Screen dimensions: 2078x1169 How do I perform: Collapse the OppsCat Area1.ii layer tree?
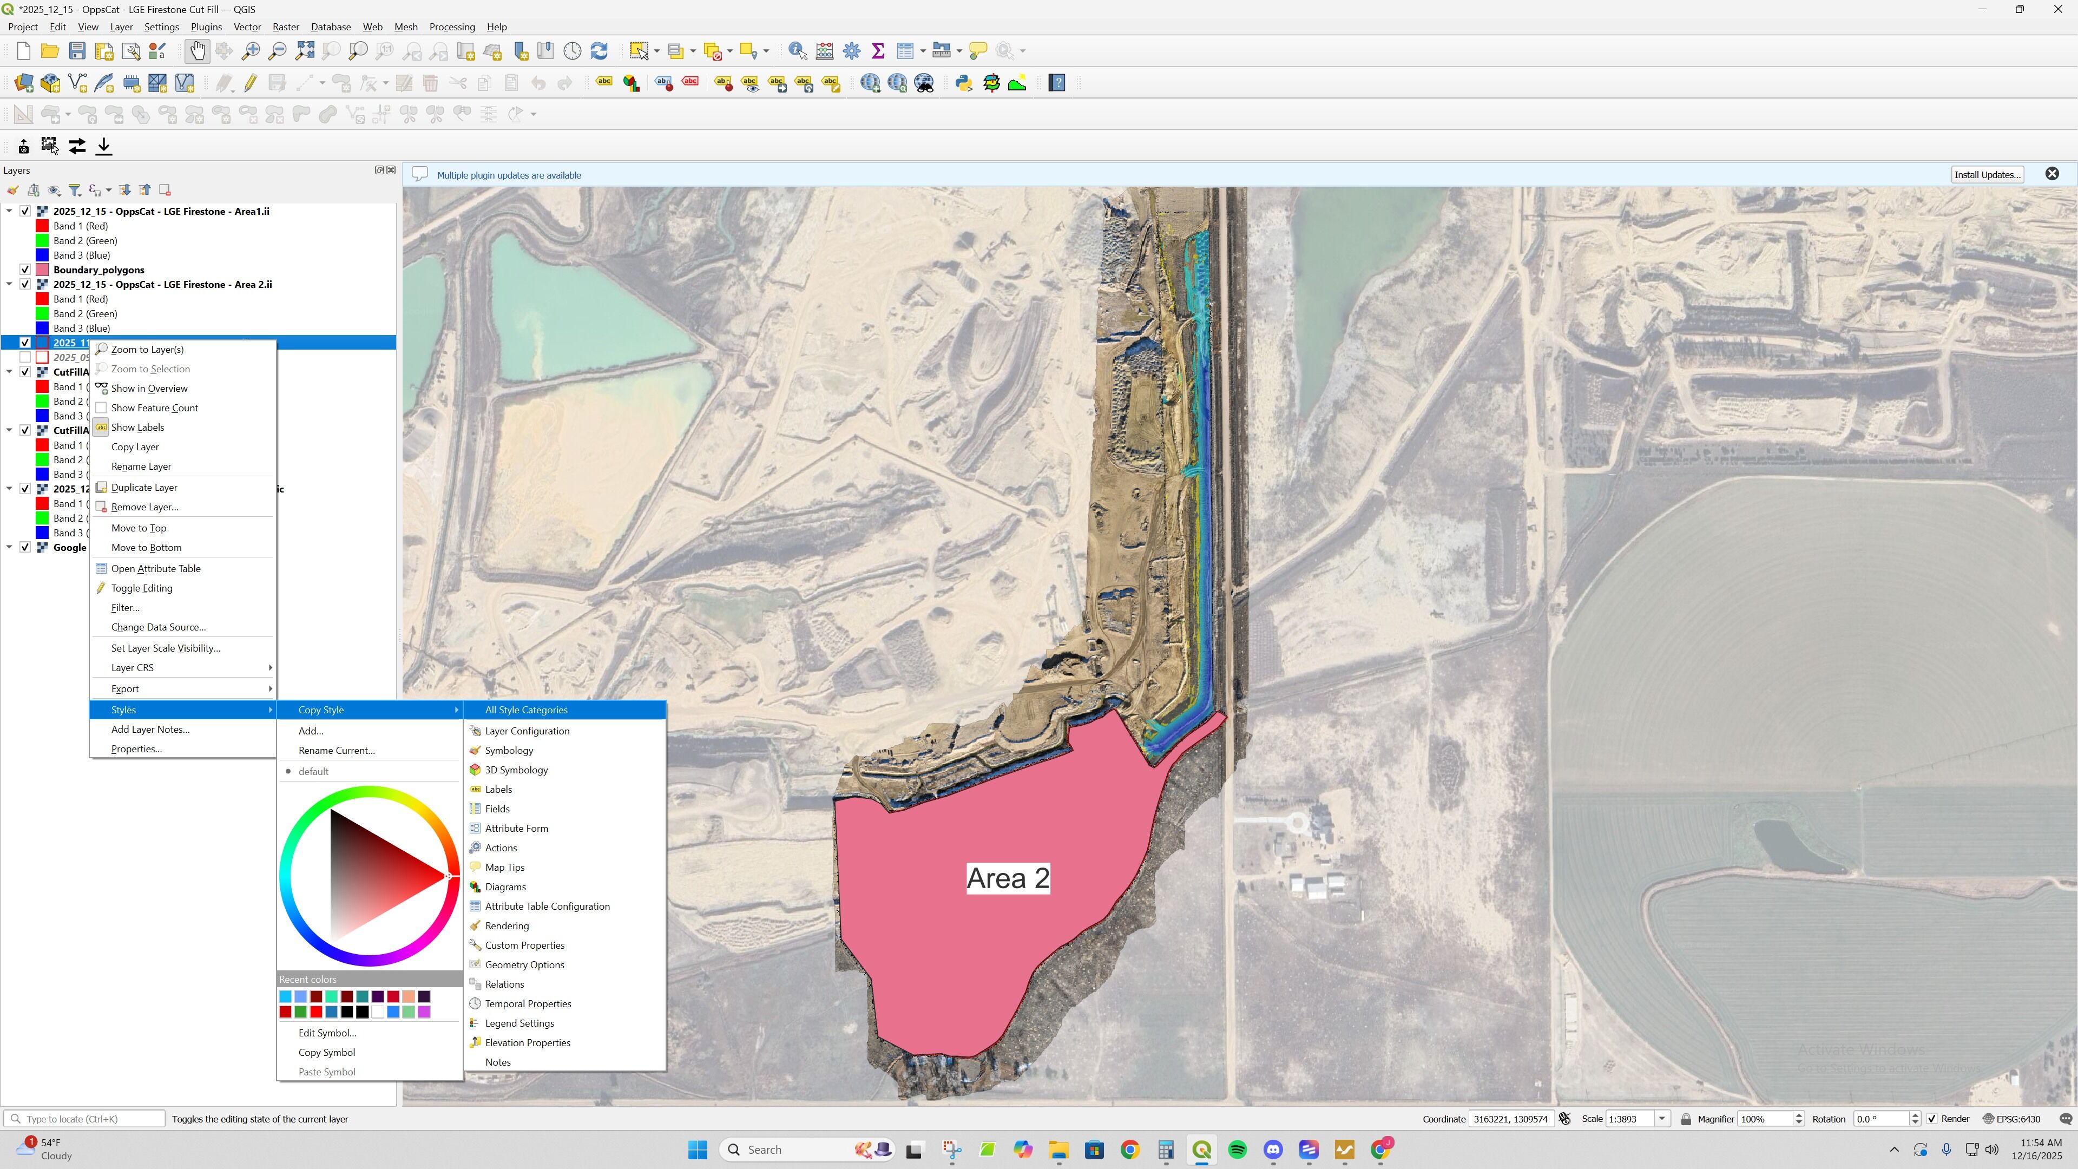(x=10, y=212)
